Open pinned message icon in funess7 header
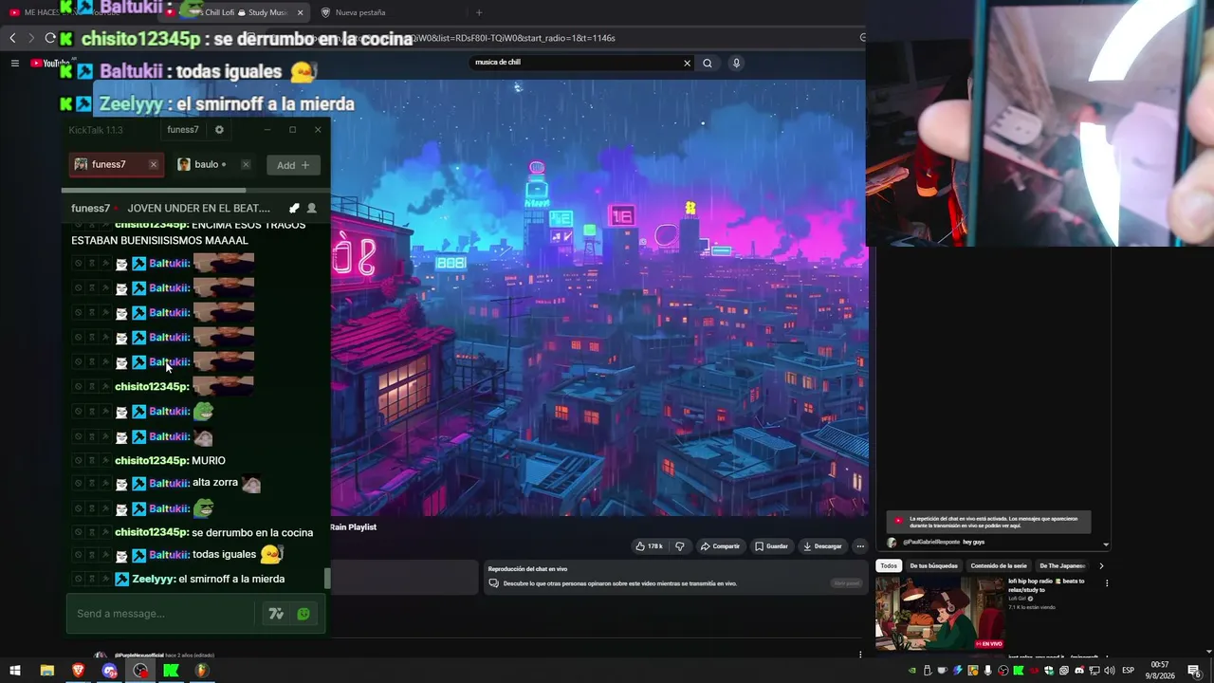The image size is (1214, 683). 294,208
